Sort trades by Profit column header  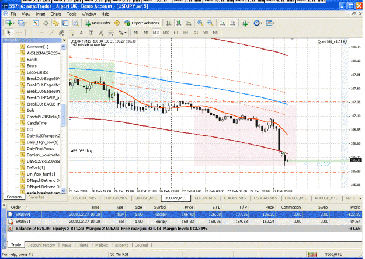click(355, 208)
